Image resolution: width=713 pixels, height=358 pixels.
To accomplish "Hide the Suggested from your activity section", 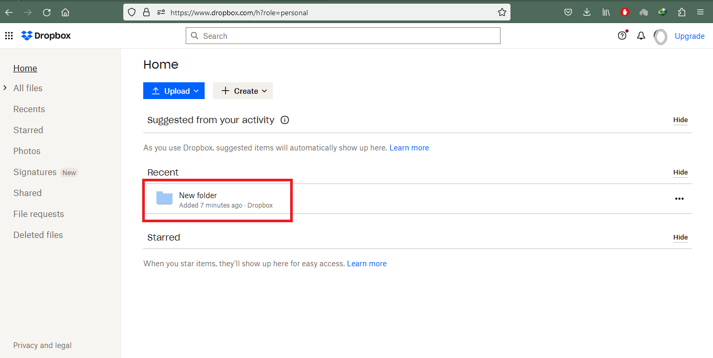I will pos(680,120).
